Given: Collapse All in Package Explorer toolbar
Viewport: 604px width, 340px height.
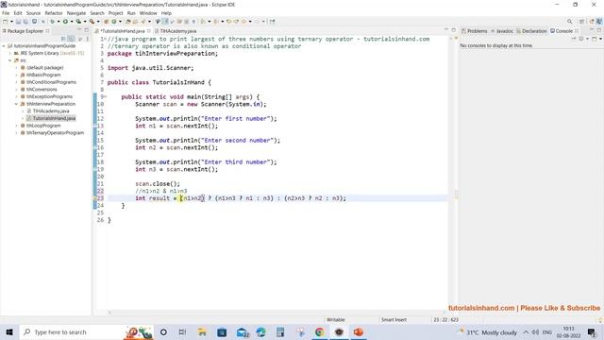Looking at the screenshot, I should point(63,39).
